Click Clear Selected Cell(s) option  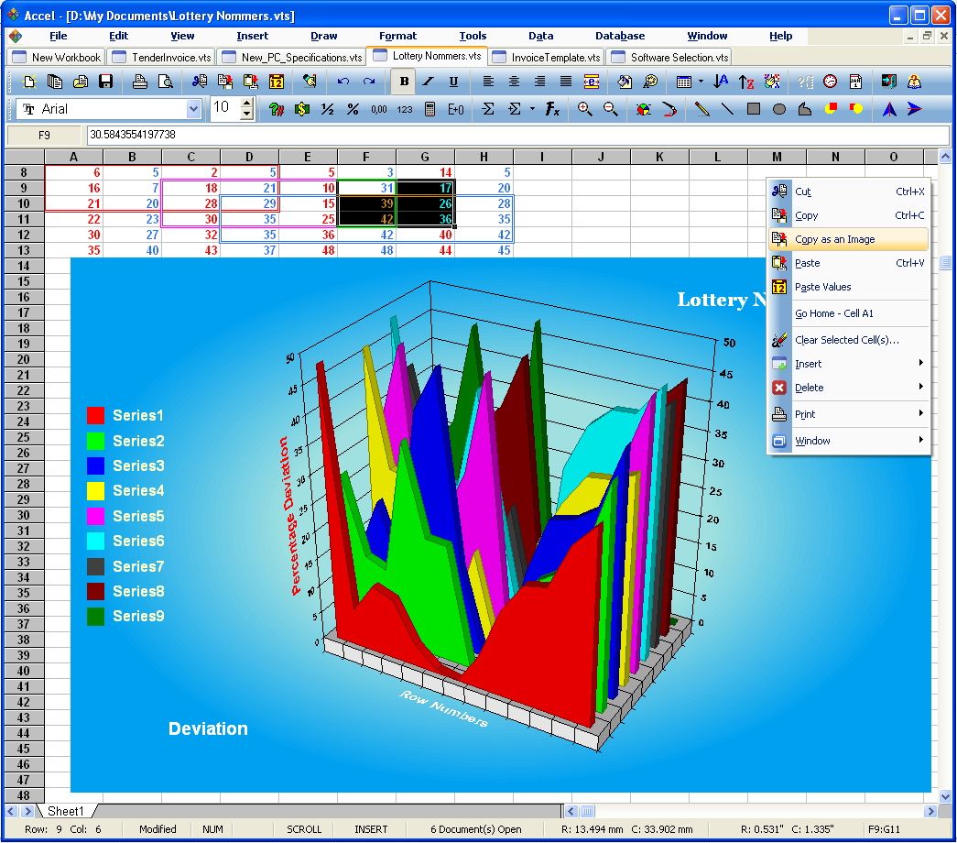(848, 340)
